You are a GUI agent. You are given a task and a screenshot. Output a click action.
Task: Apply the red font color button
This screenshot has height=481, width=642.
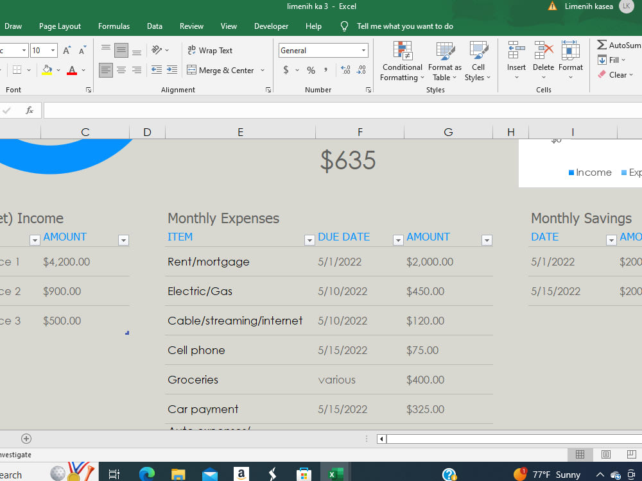tap(72, 70)
